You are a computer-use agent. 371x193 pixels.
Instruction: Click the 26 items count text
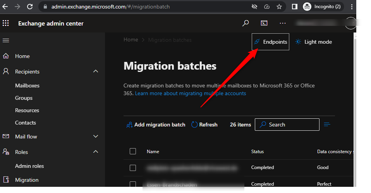click(x=240, y=125)
